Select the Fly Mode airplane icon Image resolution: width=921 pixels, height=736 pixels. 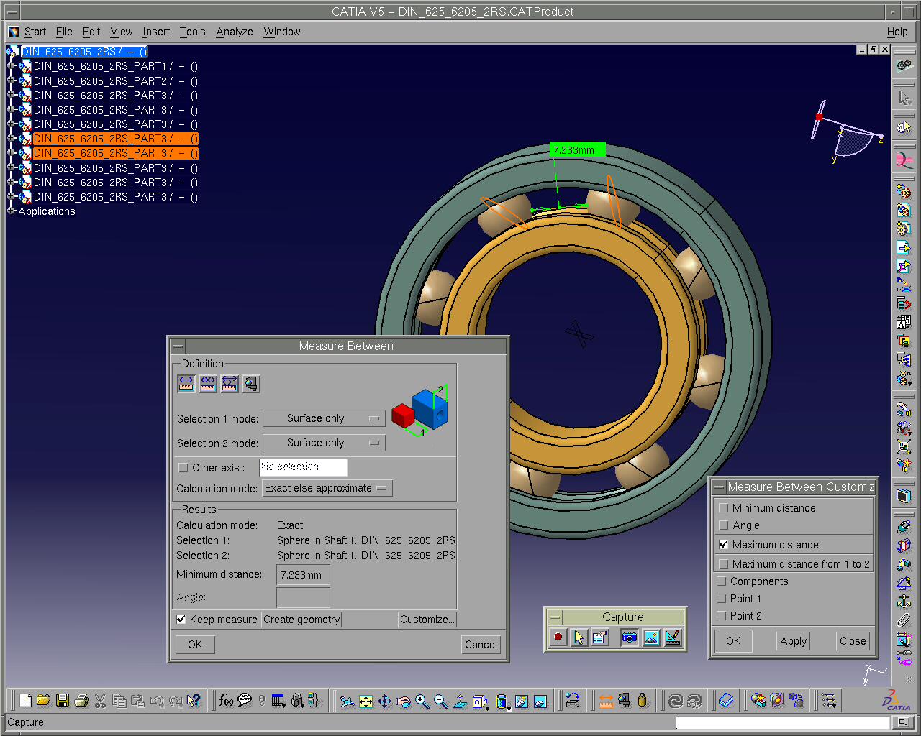[x=348, y=700]
